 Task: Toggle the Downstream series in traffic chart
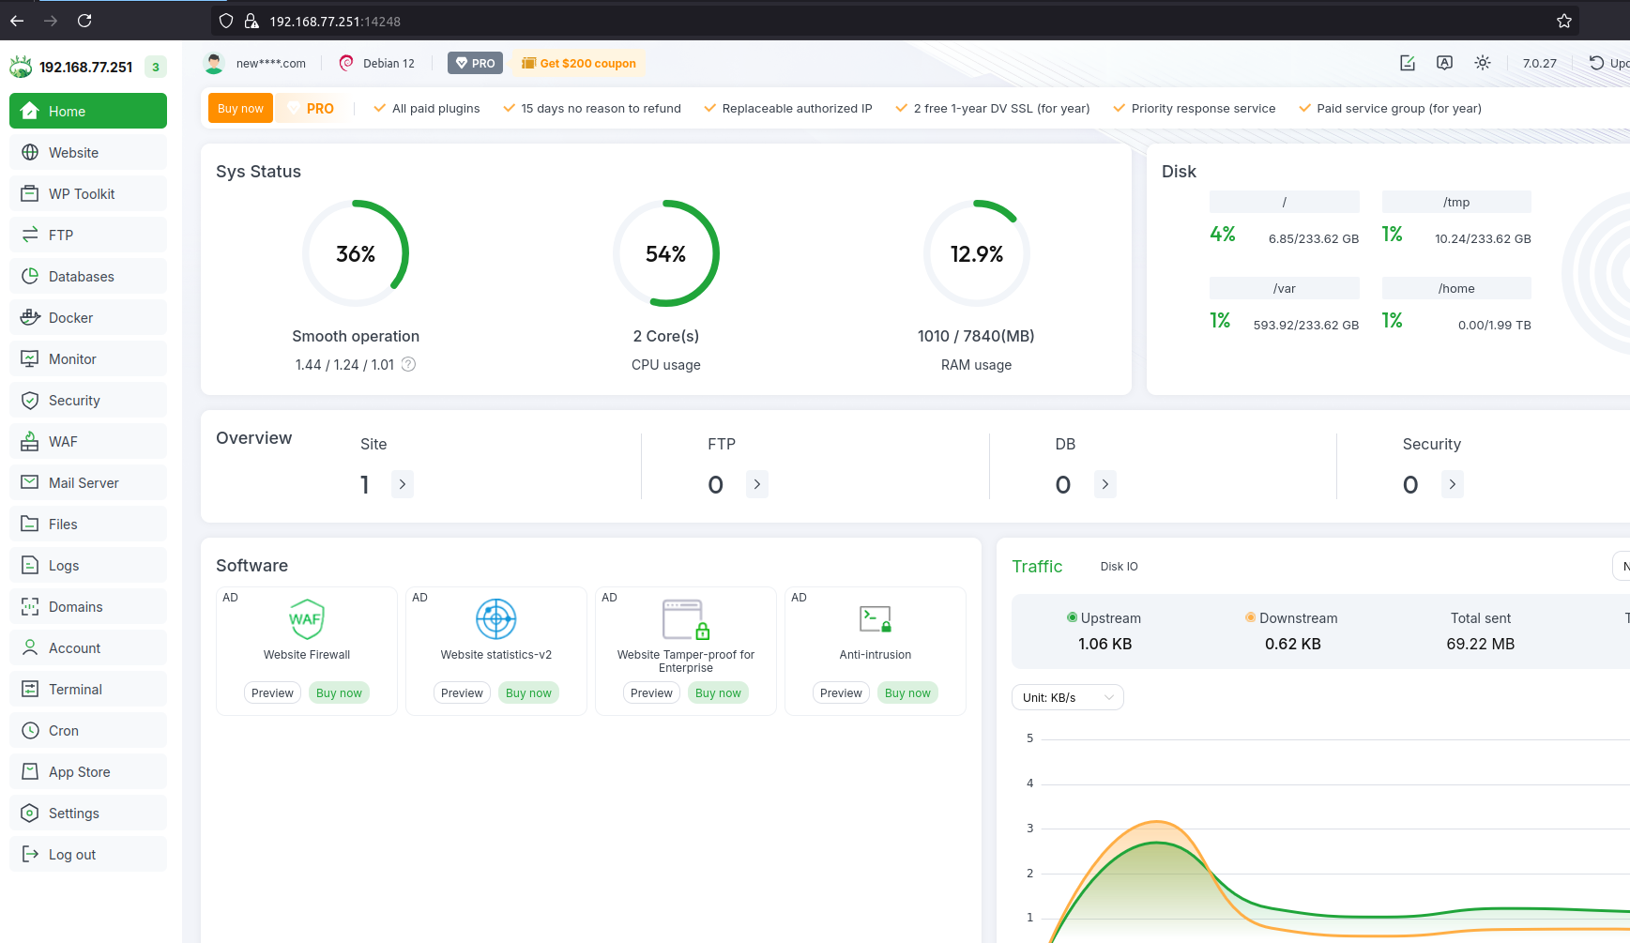pyautogui.click(x=1291, y=618)
